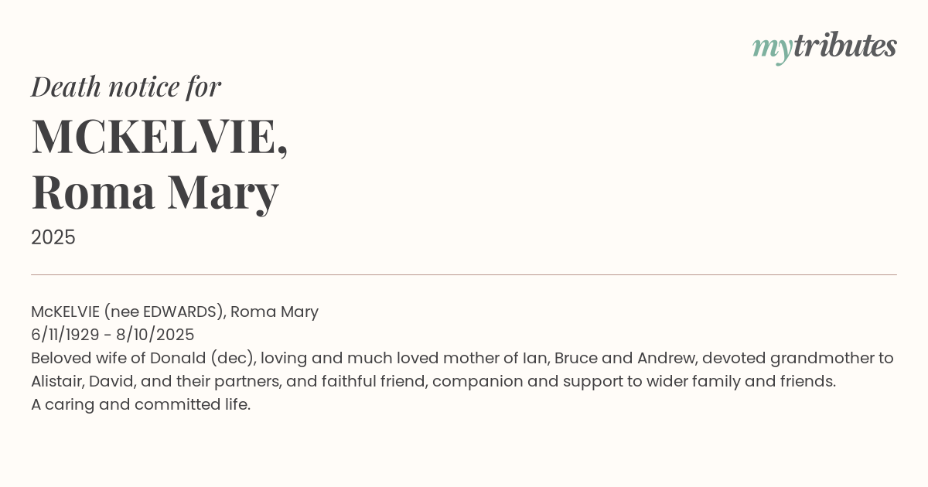Click the death date 8/10/2025
The width and height of the screenshot is (928, 487).
[x=155, y=335]
